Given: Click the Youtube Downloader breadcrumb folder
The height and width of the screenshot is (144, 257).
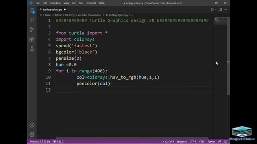Looking at the screenshot, I should coord(90,15).
